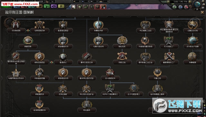Click the olive-yellow button in top bar
Viewport: 206px width, 117px height.
(x=61, y=6)
